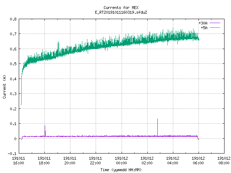Click the 0.6 y-axis tick label
The height and width of the screenshot is (173, 231).
coord(13,49)
